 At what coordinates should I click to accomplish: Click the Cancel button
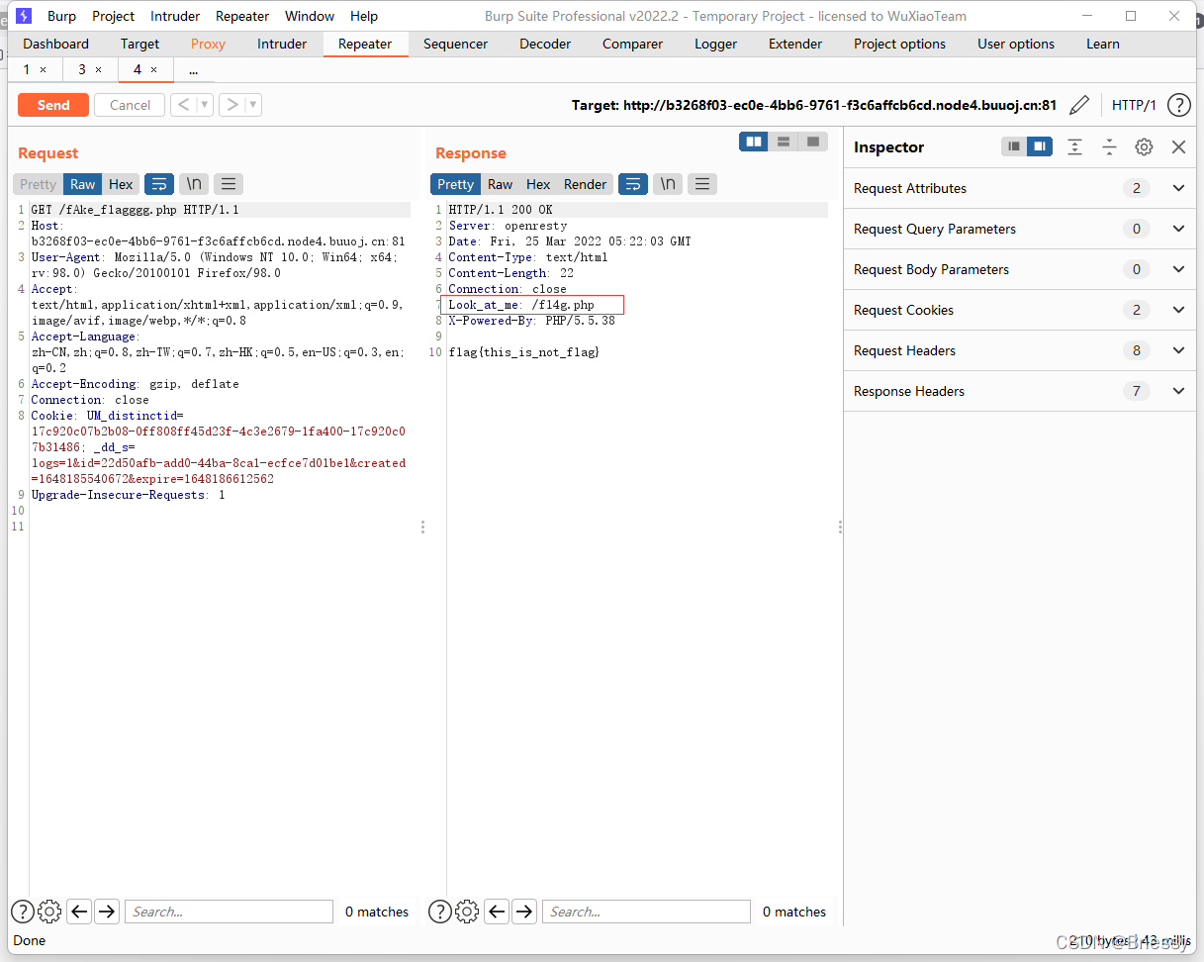coord(130,105)
